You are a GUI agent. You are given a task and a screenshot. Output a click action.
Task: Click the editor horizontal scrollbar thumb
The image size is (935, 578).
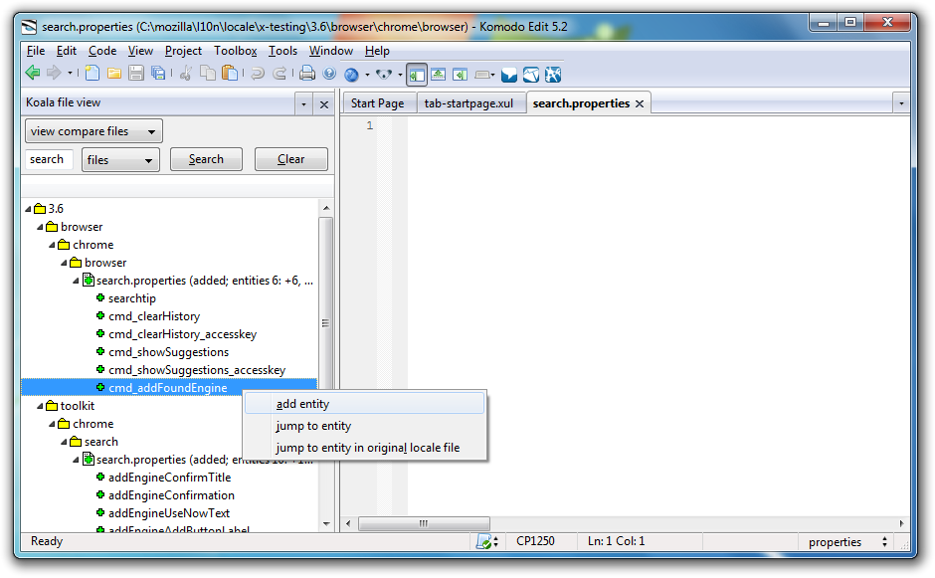tap(424, 523)
